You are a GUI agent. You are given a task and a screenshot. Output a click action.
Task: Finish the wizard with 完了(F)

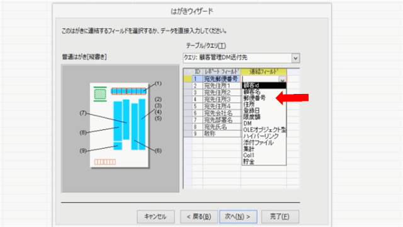(280, 217)
